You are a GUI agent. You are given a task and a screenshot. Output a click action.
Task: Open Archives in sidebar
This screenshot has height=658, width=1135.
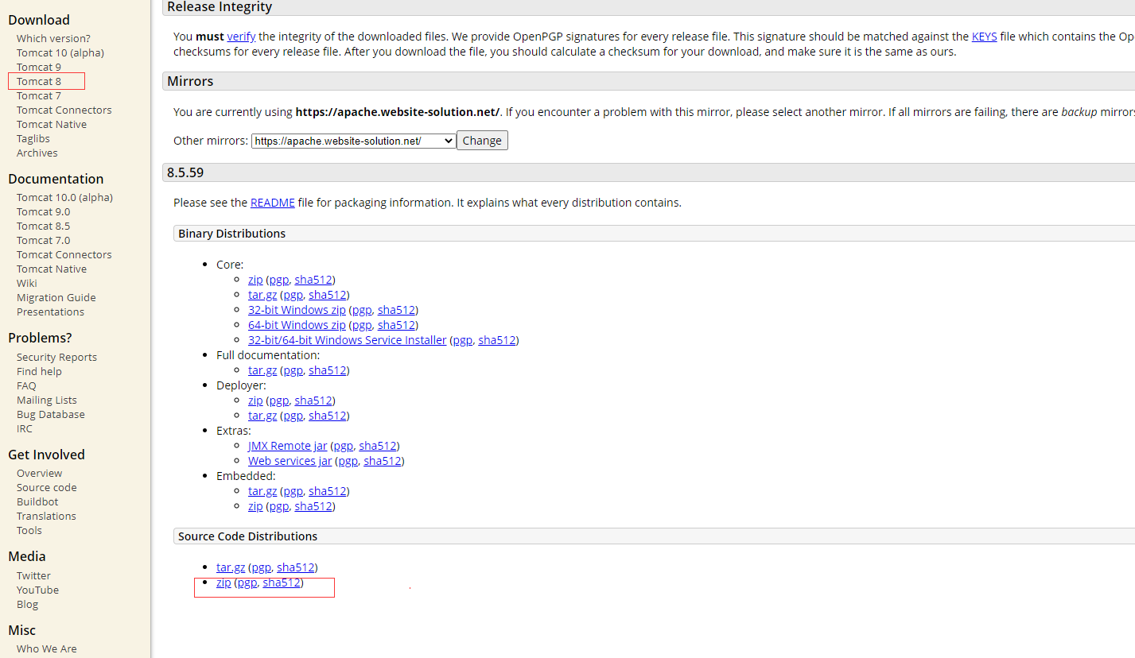coord(37,153)
